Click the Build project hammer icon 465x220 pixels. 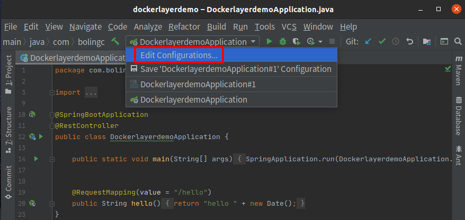[x=115, y=41]
